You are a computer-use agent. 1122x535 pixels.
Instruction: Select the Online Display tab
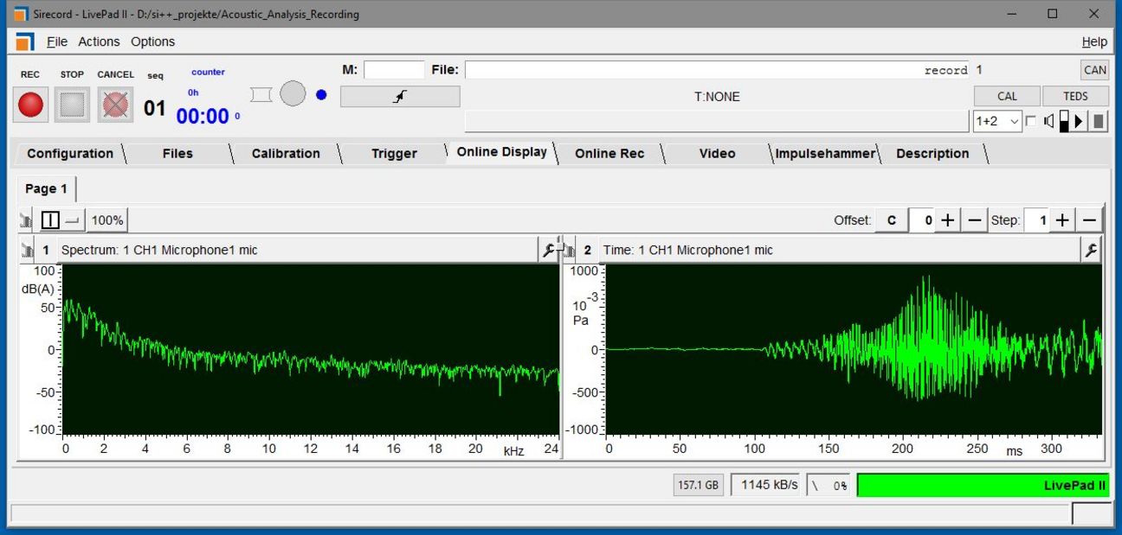click(502, 152)
